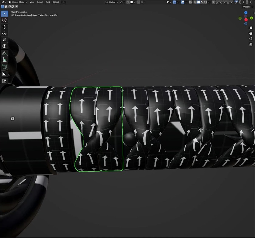Toggle proportional editing
The height and width of the screenshot is (238, 255).
point(138,2)
